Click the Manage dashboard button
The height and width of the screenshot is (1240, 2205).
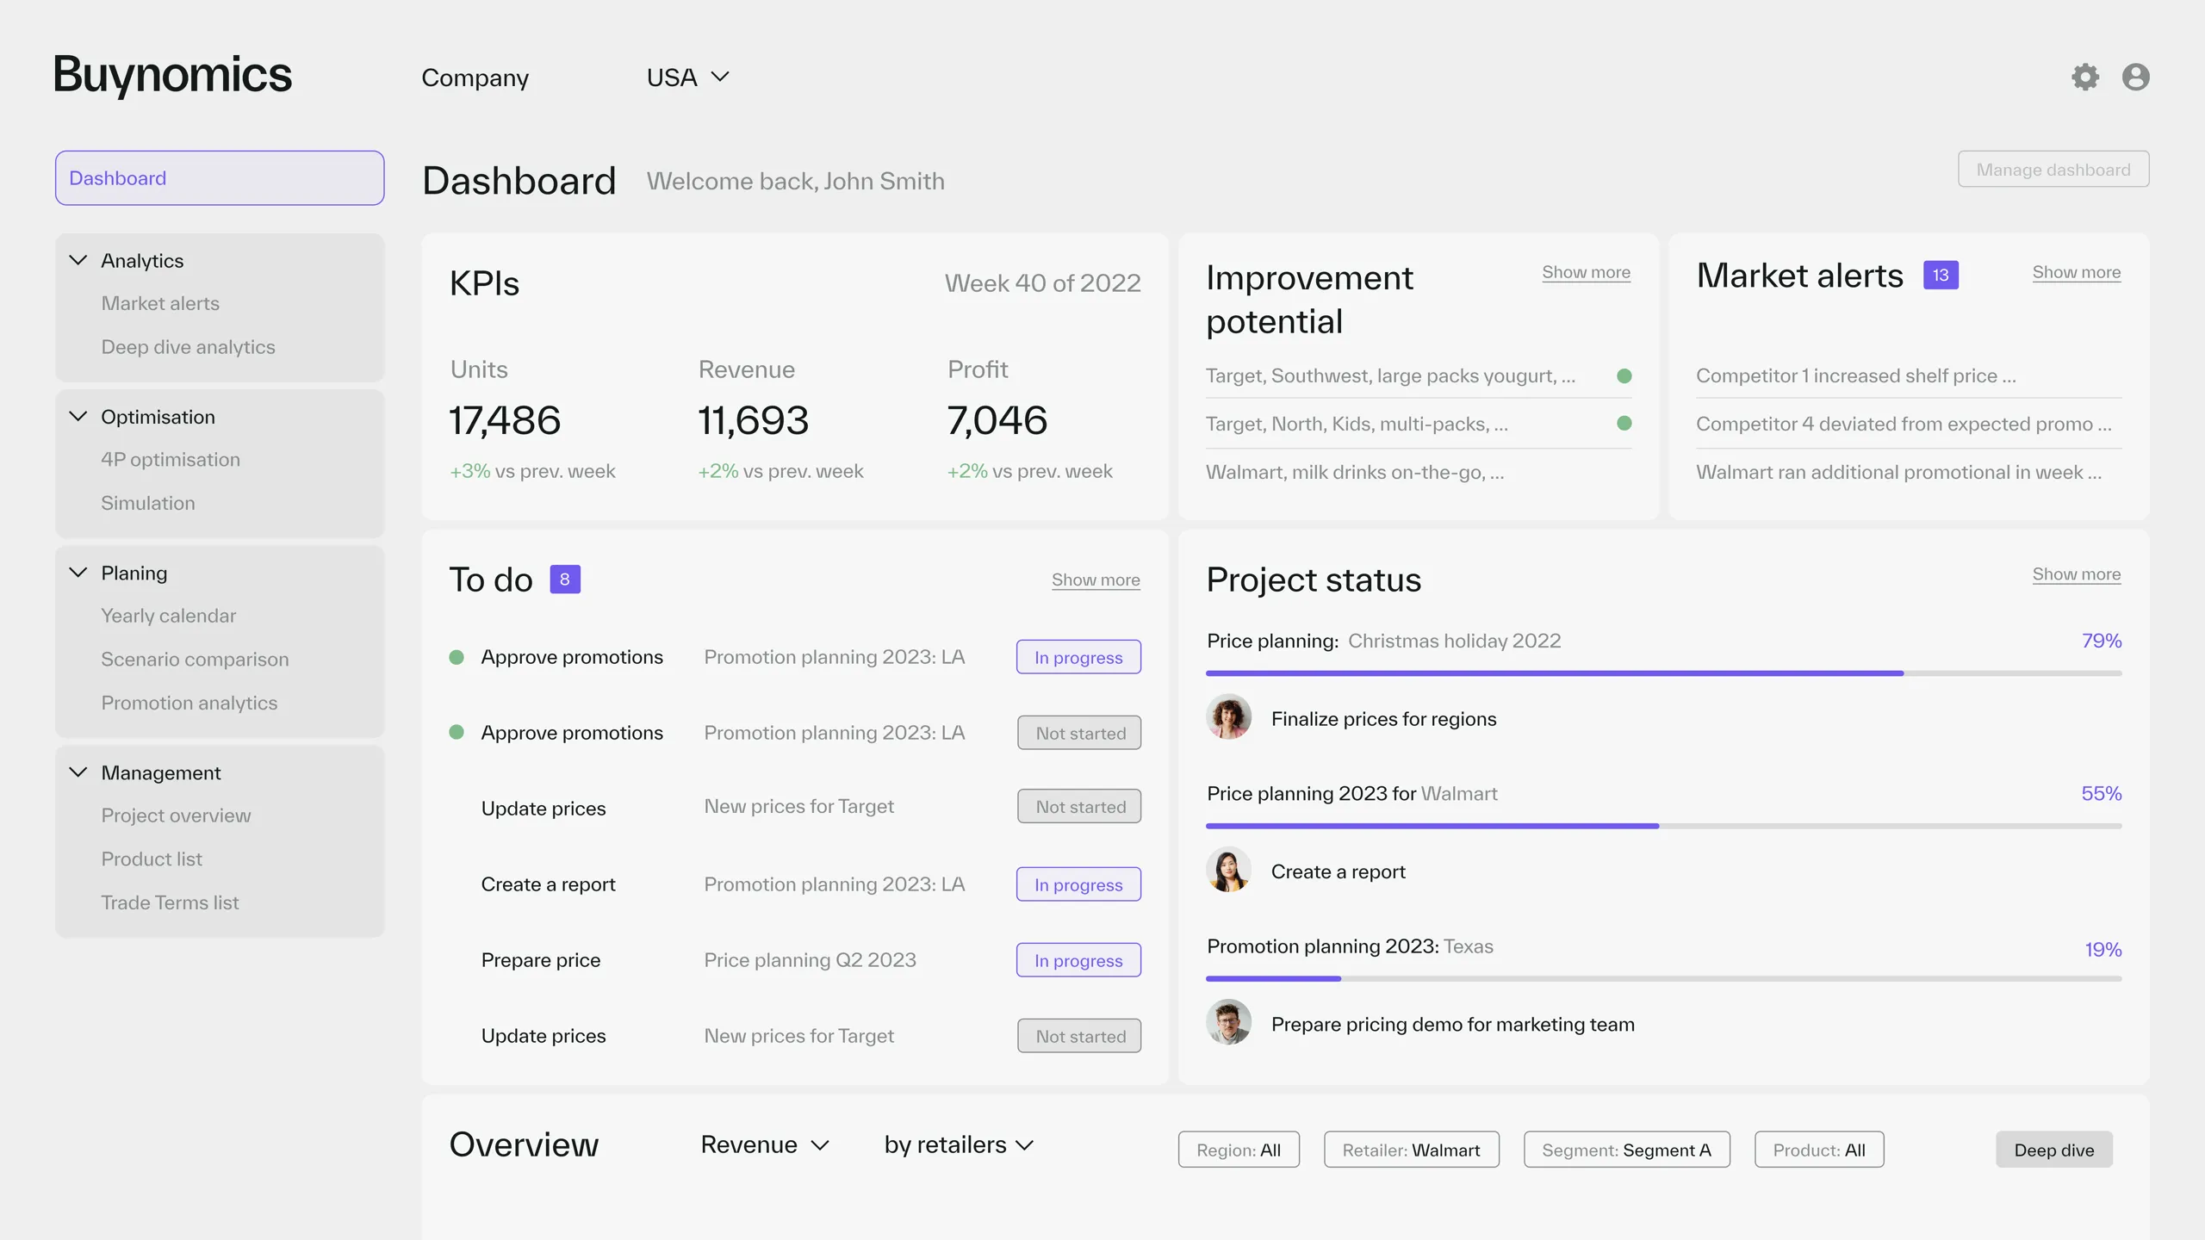[x=2053, y=170]
